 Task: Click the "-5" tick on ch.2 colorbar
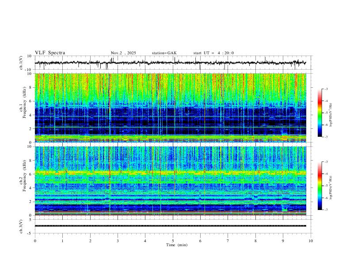326,186
